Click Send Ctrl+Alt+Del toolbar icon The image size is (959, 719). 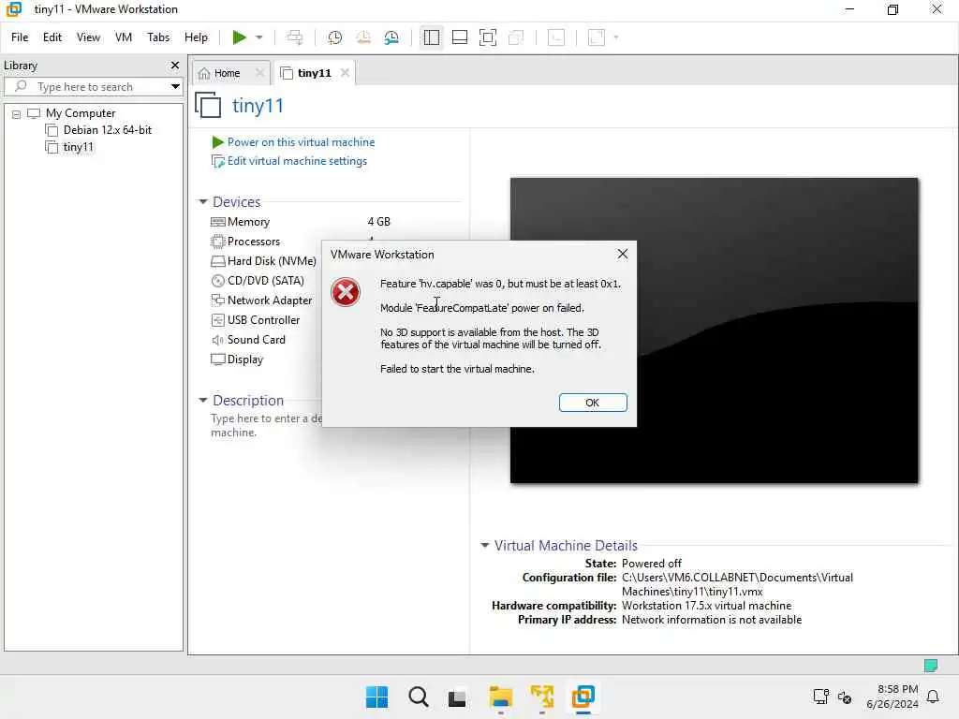[295, 37]
